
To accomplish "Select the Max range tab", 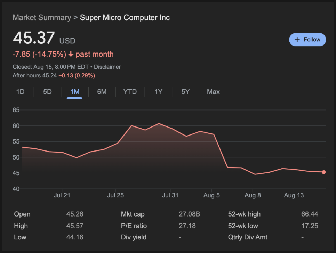I will [x=213, y=92].
